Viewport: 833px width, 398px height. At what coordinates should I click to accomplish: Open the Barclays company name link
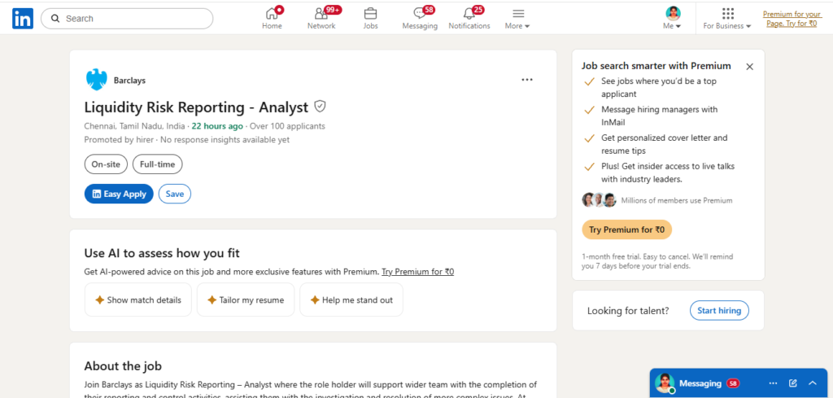(x=129, y=81)
